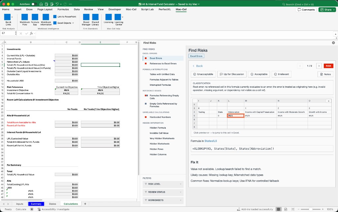Click the Name Box showing E7
The image size is (338, 212).
[8, 33]
